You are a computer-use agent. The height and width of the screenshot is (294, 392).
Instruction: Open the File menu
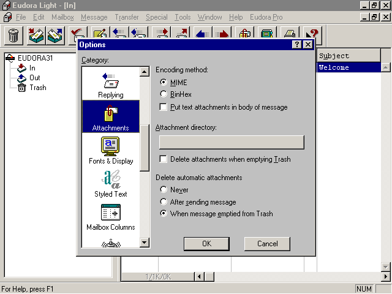pos(21,17)
